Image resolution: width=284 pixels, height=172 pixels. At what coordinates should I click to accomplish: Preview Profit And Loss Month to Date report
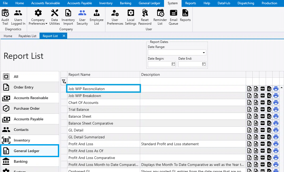[269, 164]
